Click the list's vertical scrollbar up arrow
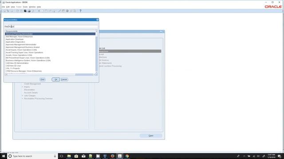 coord(97,31)
